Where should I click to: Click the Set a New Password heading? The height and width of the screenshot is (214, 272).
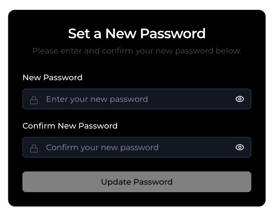137,33
